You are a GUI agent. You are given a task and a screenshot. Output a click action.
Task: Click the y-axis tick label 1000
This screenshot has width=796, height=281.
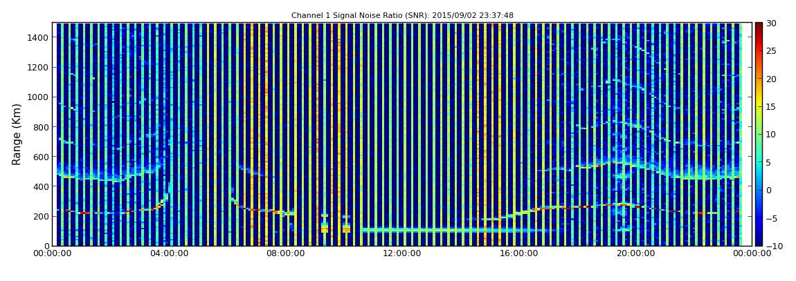[39, 97]
